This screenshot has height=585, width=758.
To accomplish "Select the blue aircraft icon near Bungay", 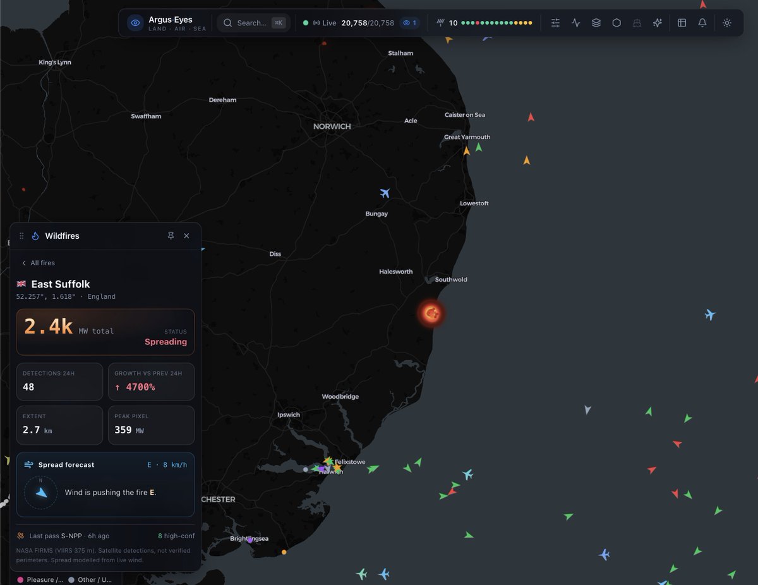I will tap(385, 193).
